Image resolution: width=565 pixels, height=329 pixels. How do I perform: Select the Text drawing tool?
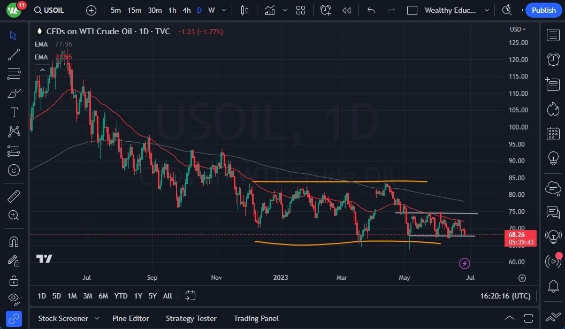[x=14, y=112]
